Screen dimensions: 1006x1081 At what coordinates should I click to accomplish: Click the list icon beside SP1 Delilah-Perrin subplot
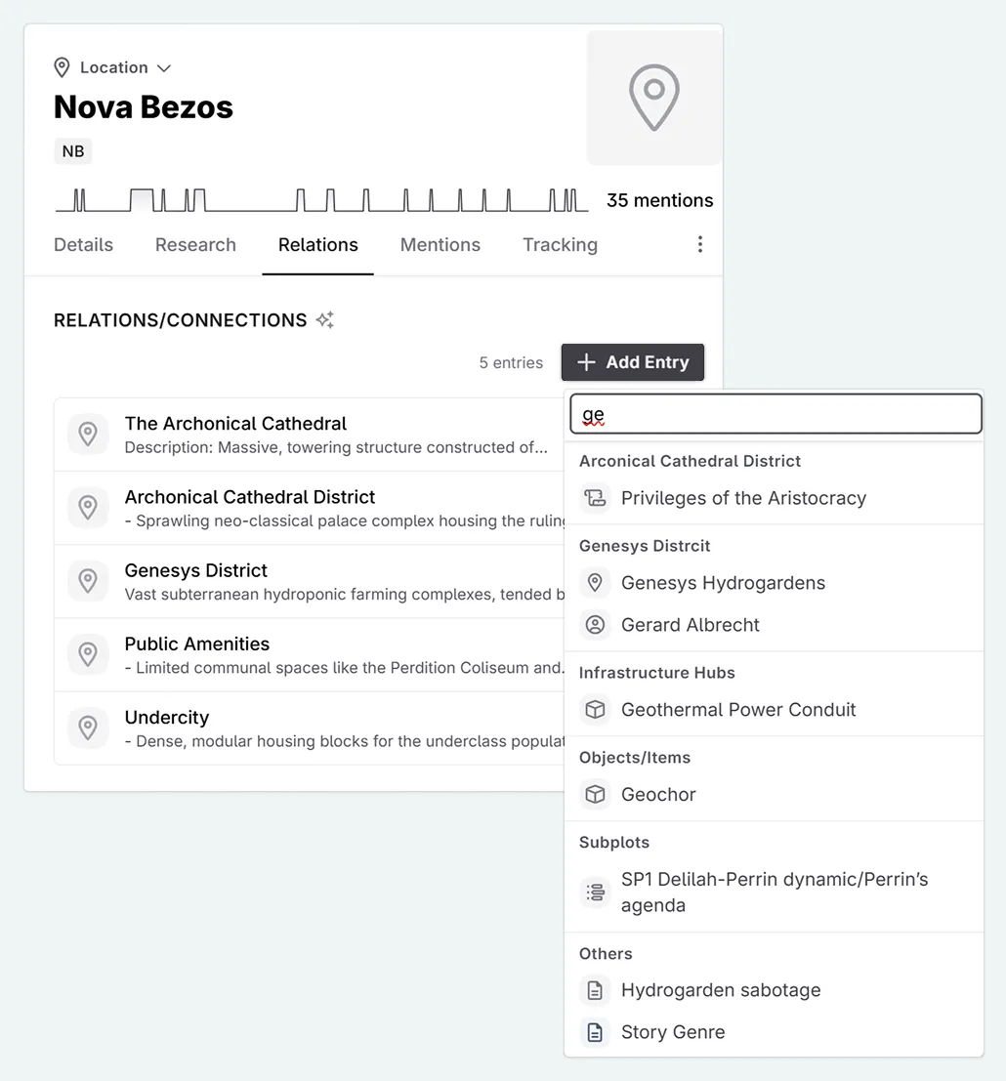595,892
